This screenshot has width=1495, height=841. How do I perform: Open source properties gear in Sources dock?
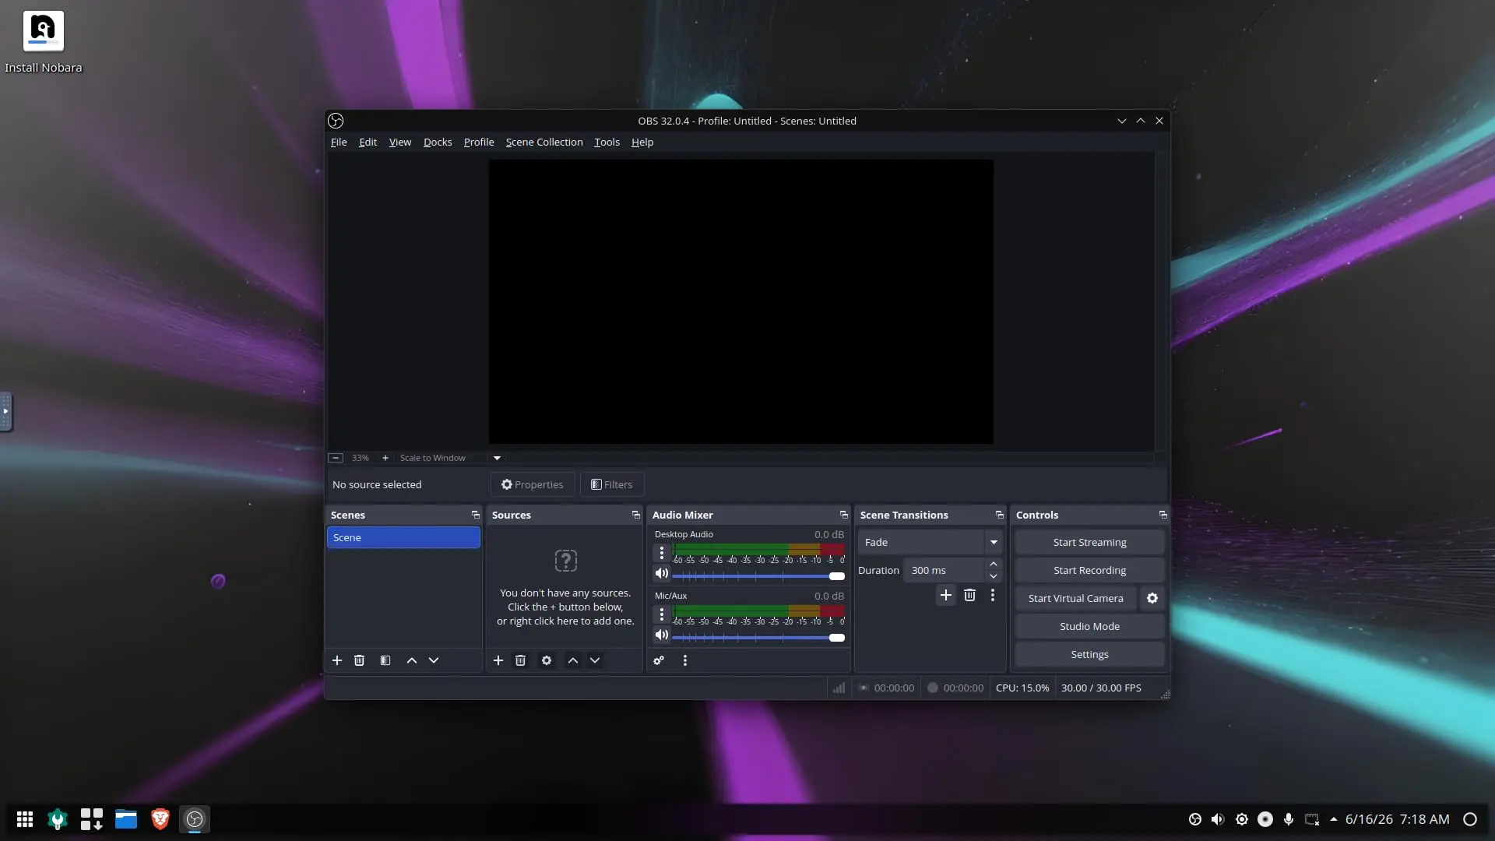(547, 660)
